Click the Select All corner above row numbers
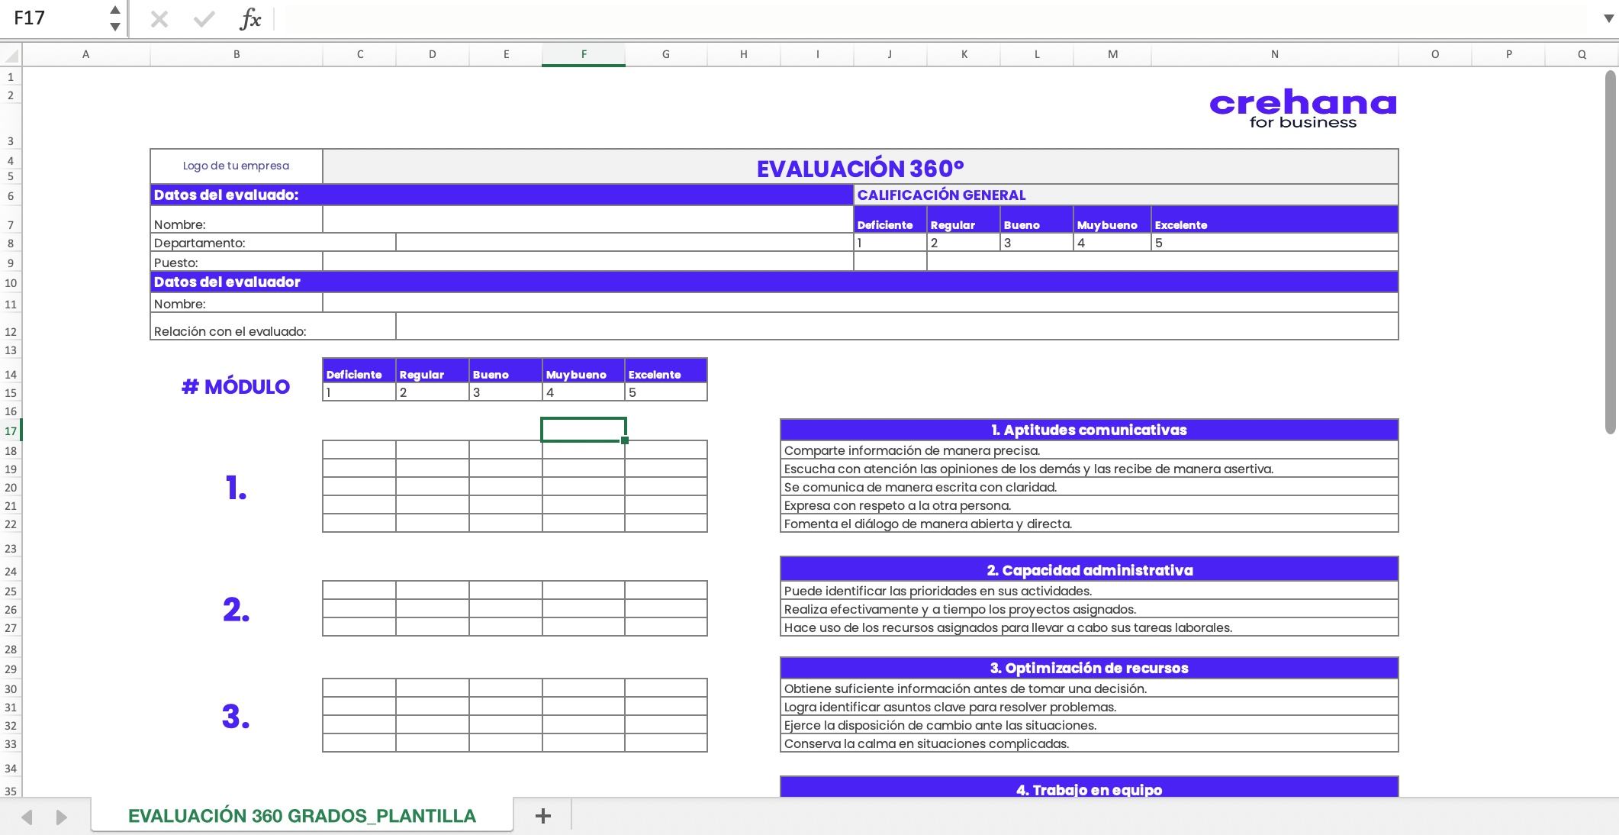Viewport: 1619px width, 835px height. [x=11, y=54]
